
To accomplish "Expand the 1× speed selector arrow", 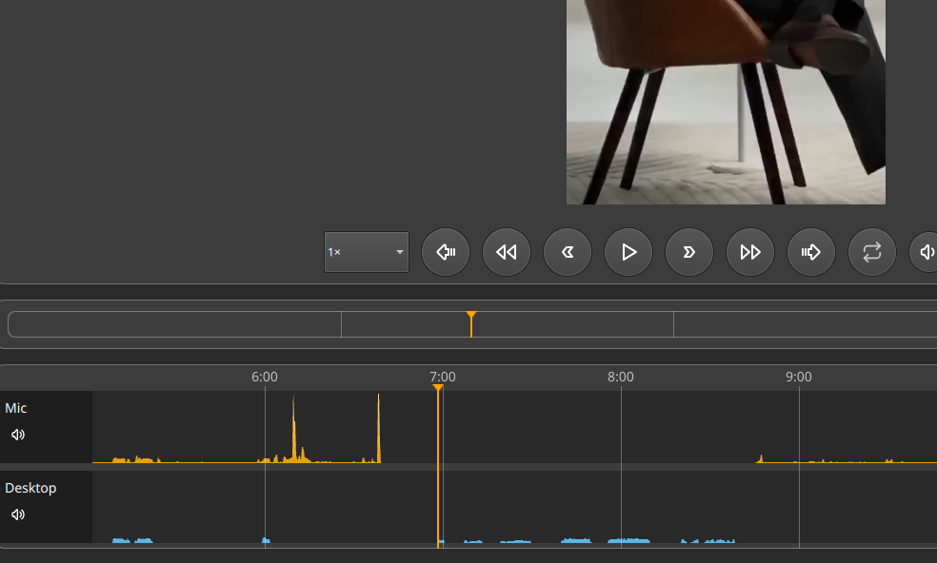I will (398, 251).
